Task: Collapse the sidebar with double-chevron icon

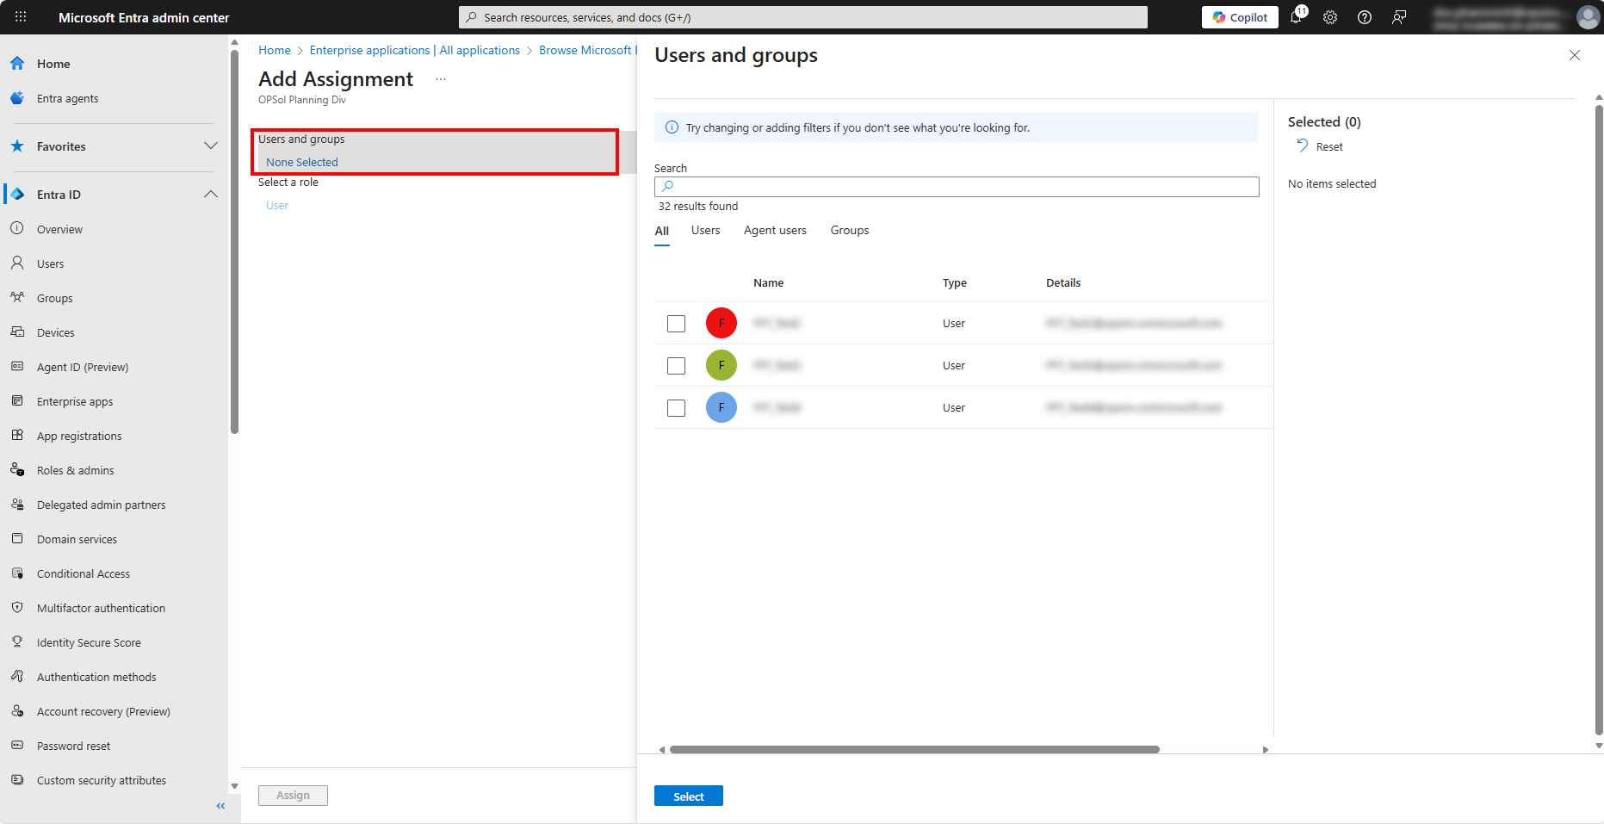Action: (220, 806)
